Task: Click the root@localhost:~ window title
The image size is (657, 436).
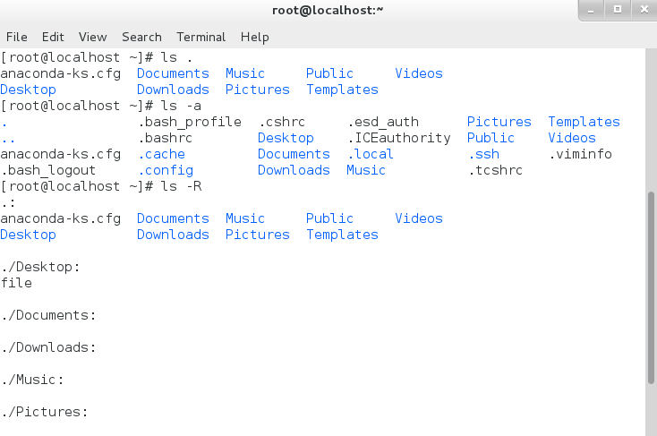Action: (x=328, y=10)
